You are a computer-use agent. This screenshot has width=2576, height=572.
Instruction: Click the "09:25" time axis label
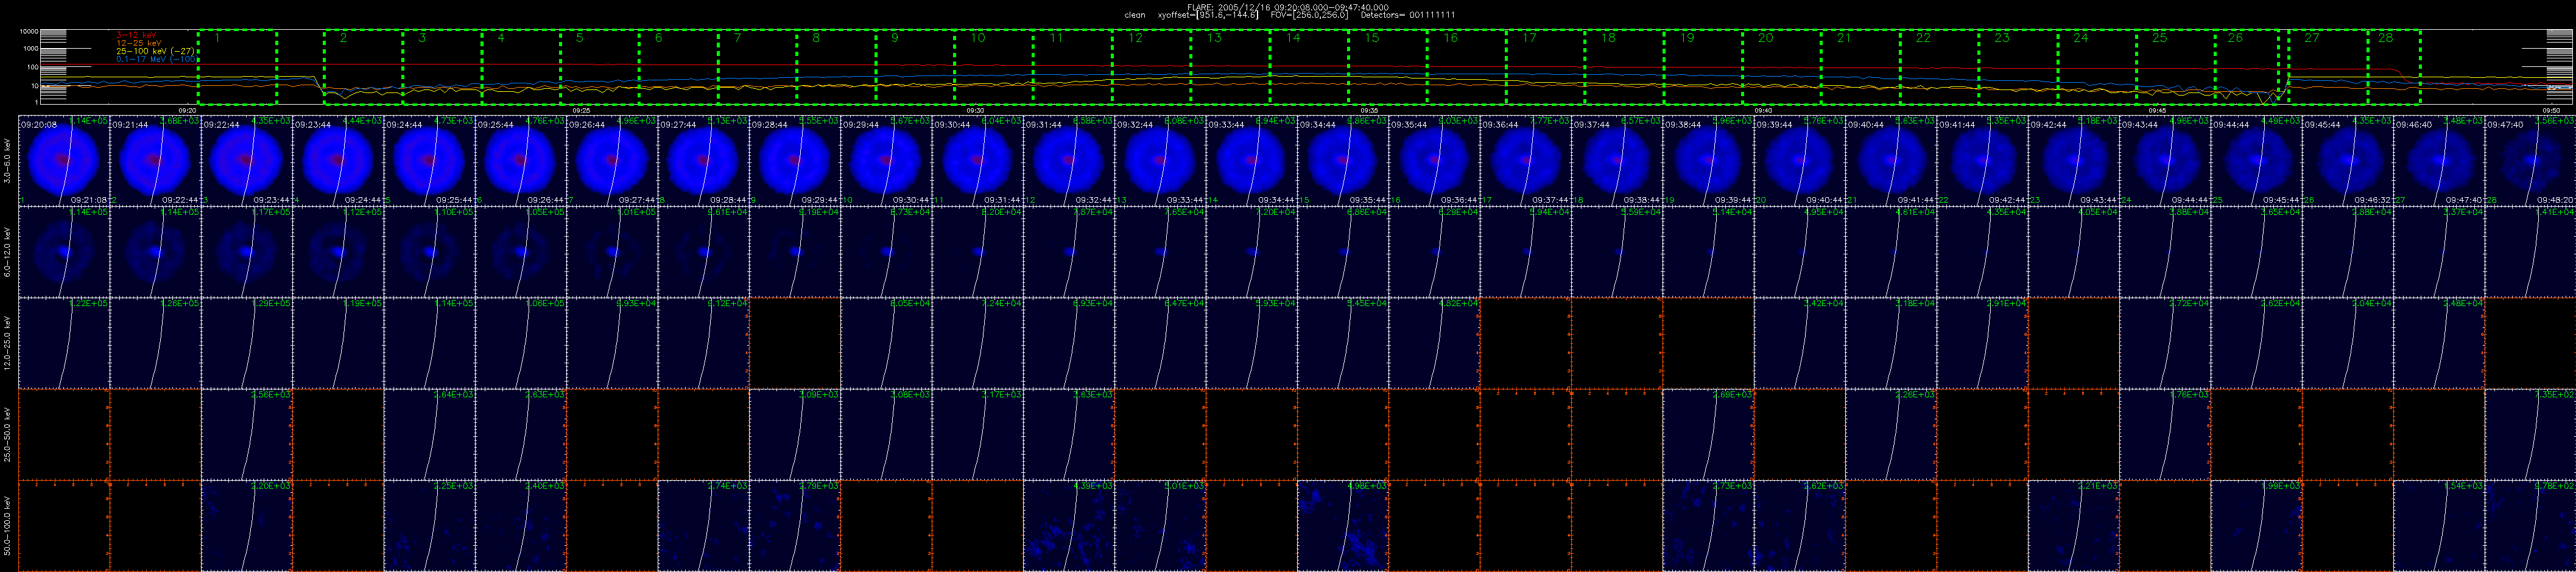coord(582,110)
